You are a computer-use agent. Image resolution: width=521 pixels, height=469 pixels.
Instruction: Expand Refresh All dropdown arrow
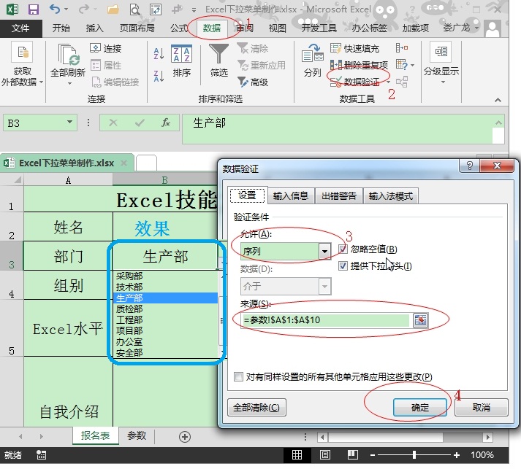[69, 83]
